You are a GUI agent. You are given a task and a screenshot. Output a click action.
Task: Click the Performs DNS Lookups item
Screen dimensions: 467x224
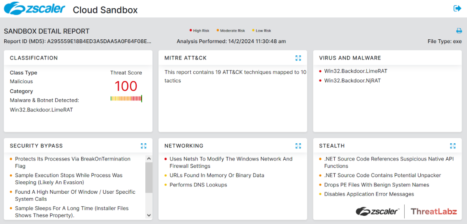[198, 185]
